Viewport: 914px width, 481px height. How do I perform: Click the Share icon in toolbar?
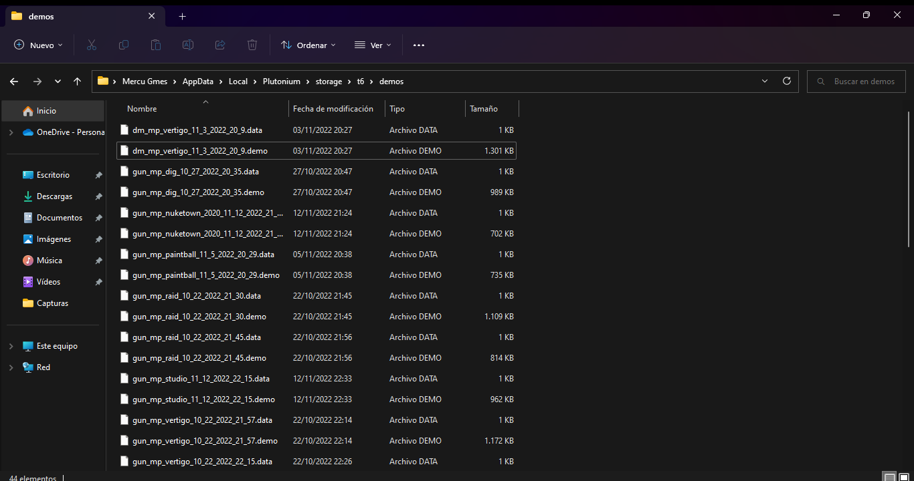[220, 45]
